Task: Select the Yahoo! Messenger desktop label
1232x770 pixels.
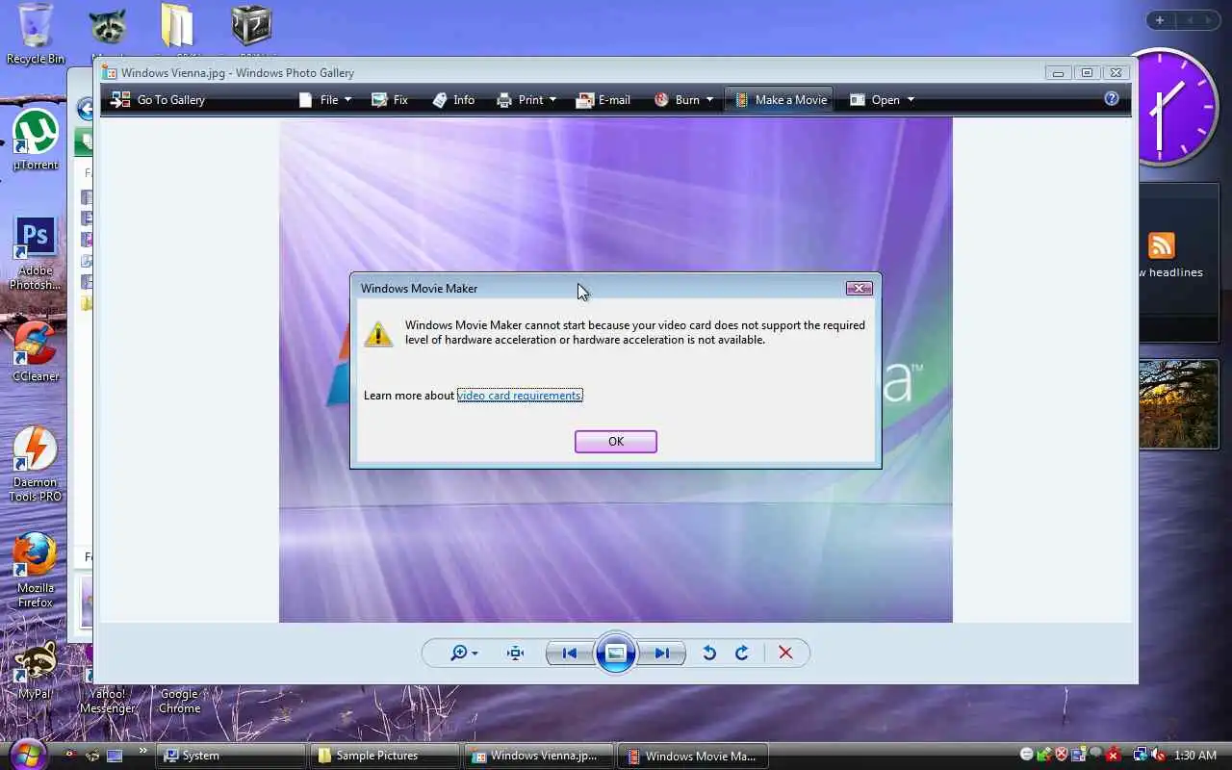Action: (107, 701)
